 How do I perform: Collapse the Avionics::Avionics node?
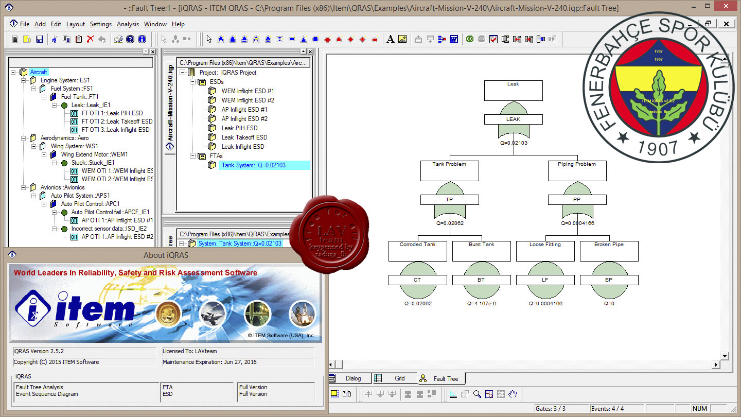(23, 187)
